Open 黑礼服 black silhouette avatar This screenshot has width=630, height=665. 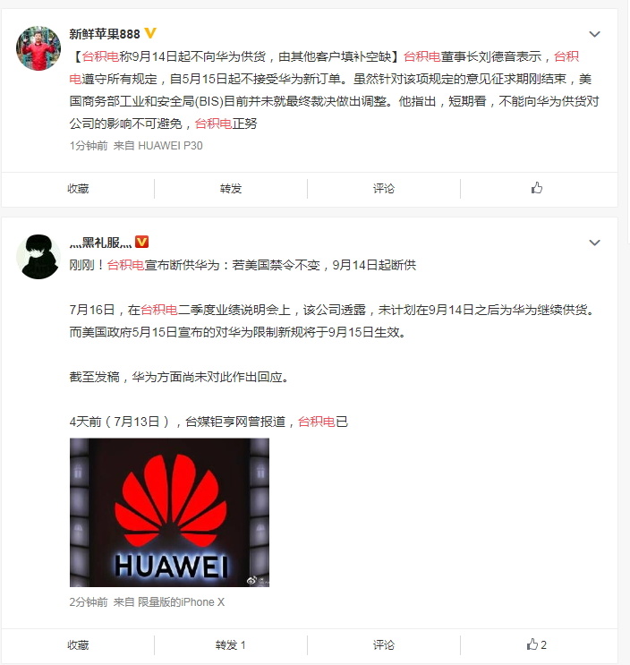click(x=38, y=257)
